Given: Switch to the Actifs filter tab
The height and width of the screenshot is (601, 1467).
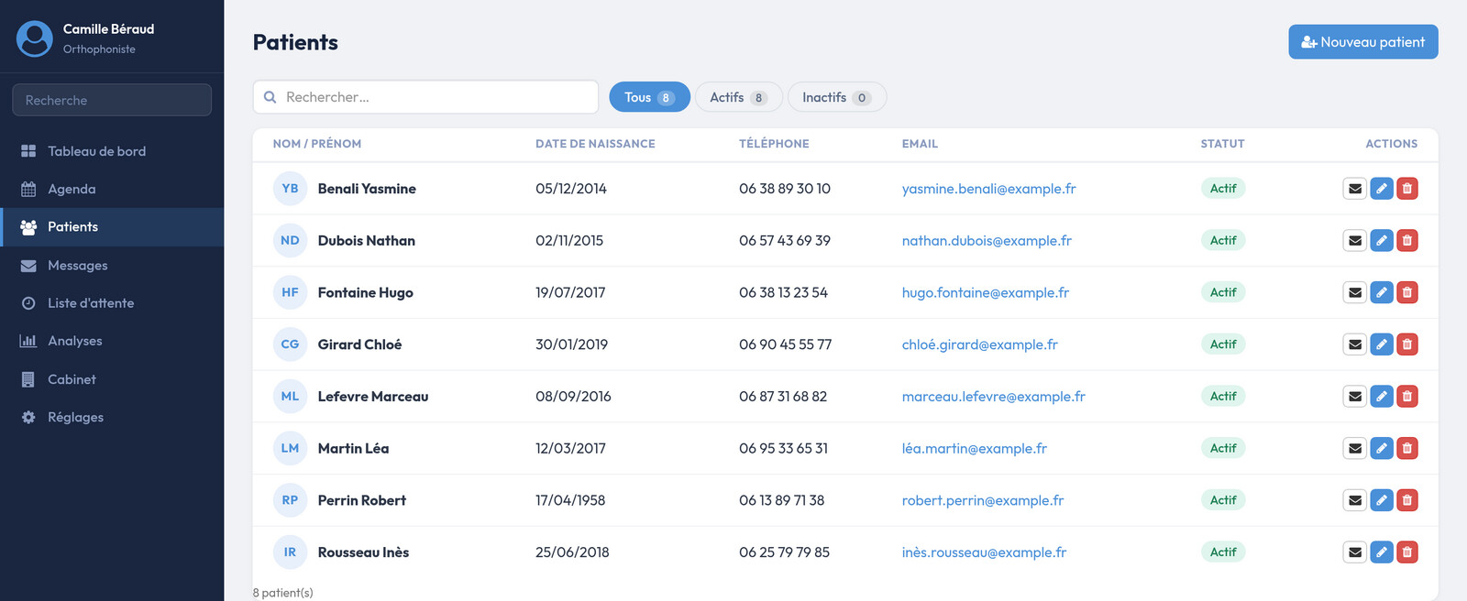Looking at the screenshot, I should pos(738,97).
